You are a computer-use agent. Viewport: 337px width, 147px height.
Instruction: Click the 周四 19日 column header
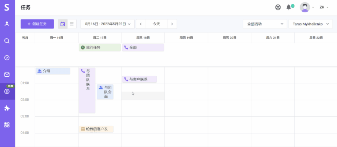pyautogui.click(x=186, y=38)
